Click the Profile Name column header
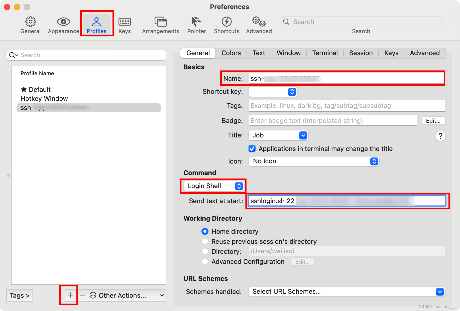460x311 pixels. pyautogui.click(x=89, y=73)
